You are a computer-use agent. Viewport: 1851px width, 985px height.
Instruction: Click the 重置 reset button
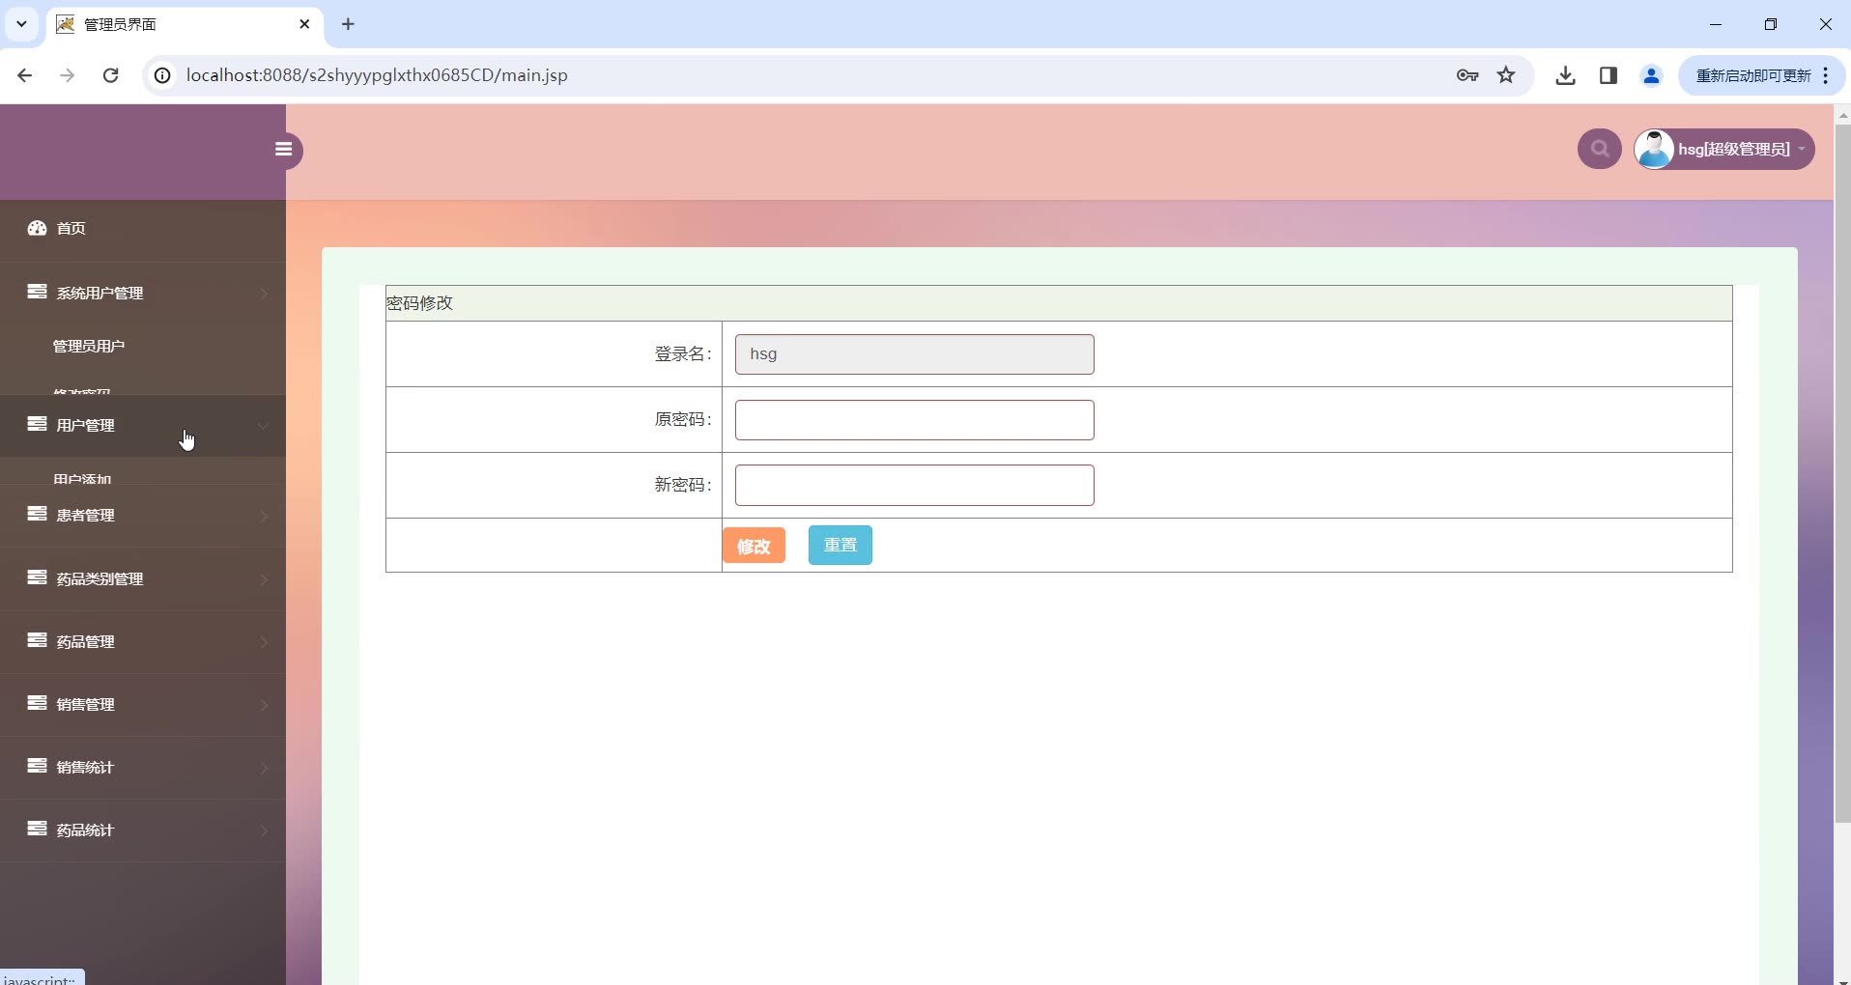click(840, 545)
